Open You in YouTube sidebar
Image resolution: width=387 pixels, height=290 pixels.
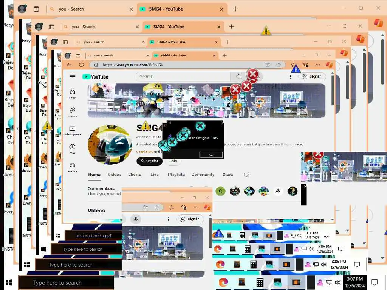[x=72, y=149]
